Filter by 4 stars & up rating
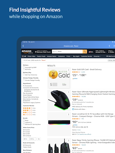Screen dimensions: 115x153 [29, 108]
